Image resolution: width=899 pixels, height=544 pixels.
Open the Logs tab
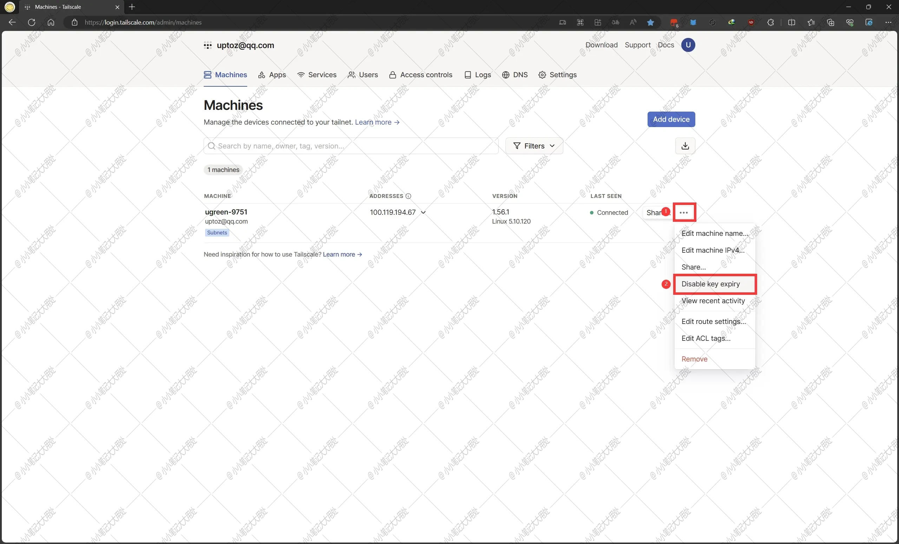[478, 75]
